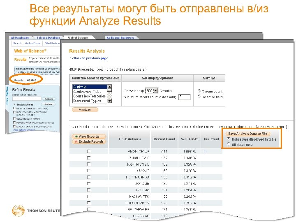Open the All Databases tab

point(20,37)
